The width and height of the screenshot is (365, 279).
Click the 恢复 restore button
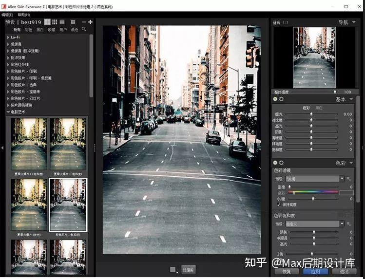pos(287,271)
